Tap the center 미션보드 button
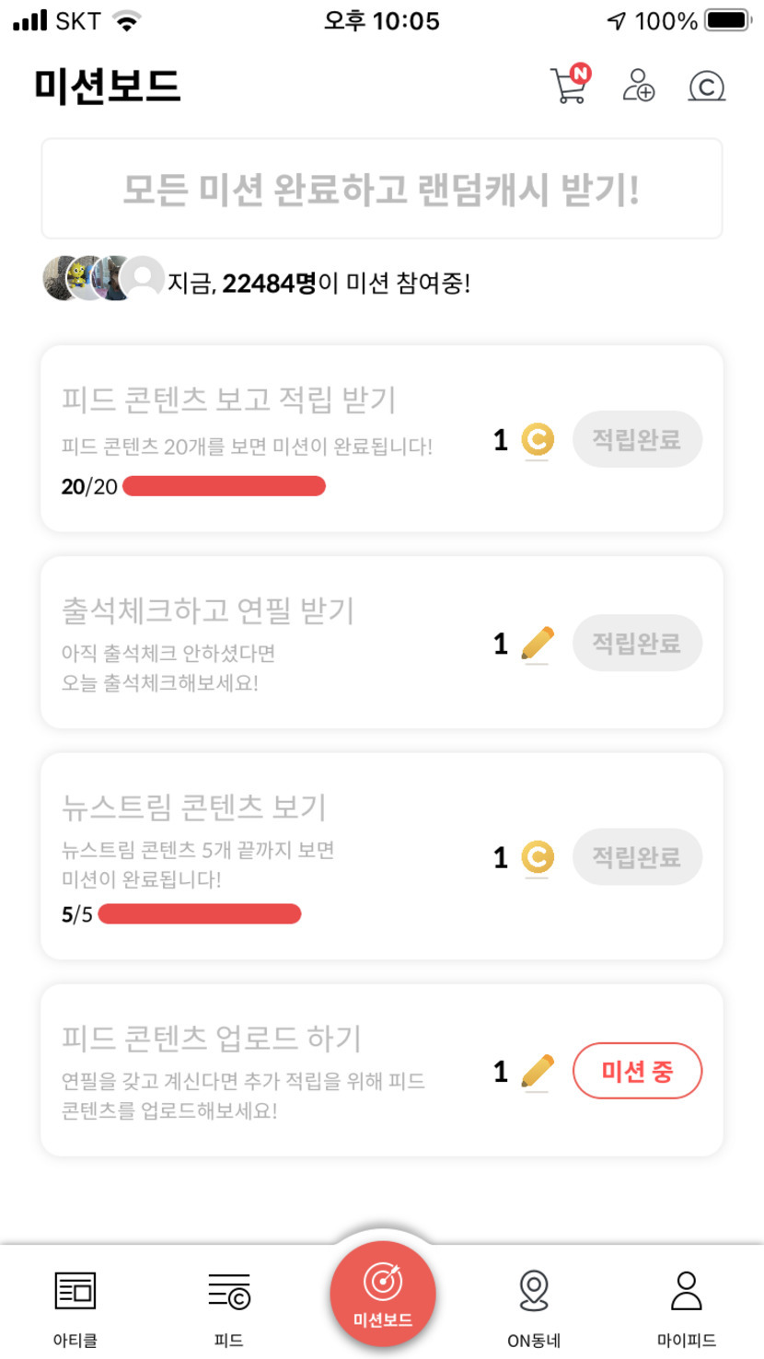Screen dimensions: 764x1359 click(x=382, y=1294)
